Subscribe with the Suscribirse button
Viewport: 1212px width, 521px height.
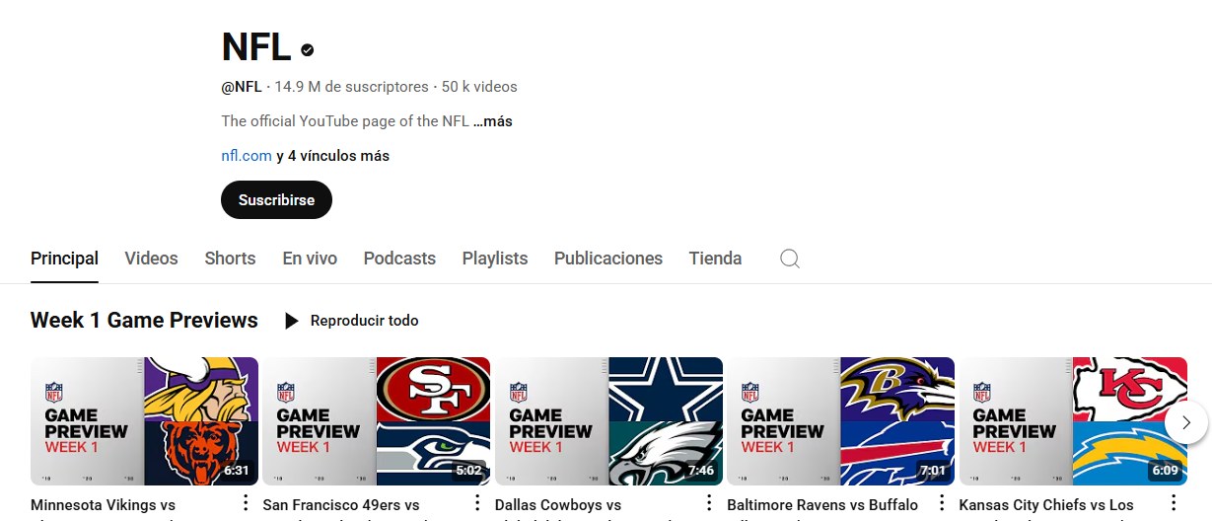276,199
